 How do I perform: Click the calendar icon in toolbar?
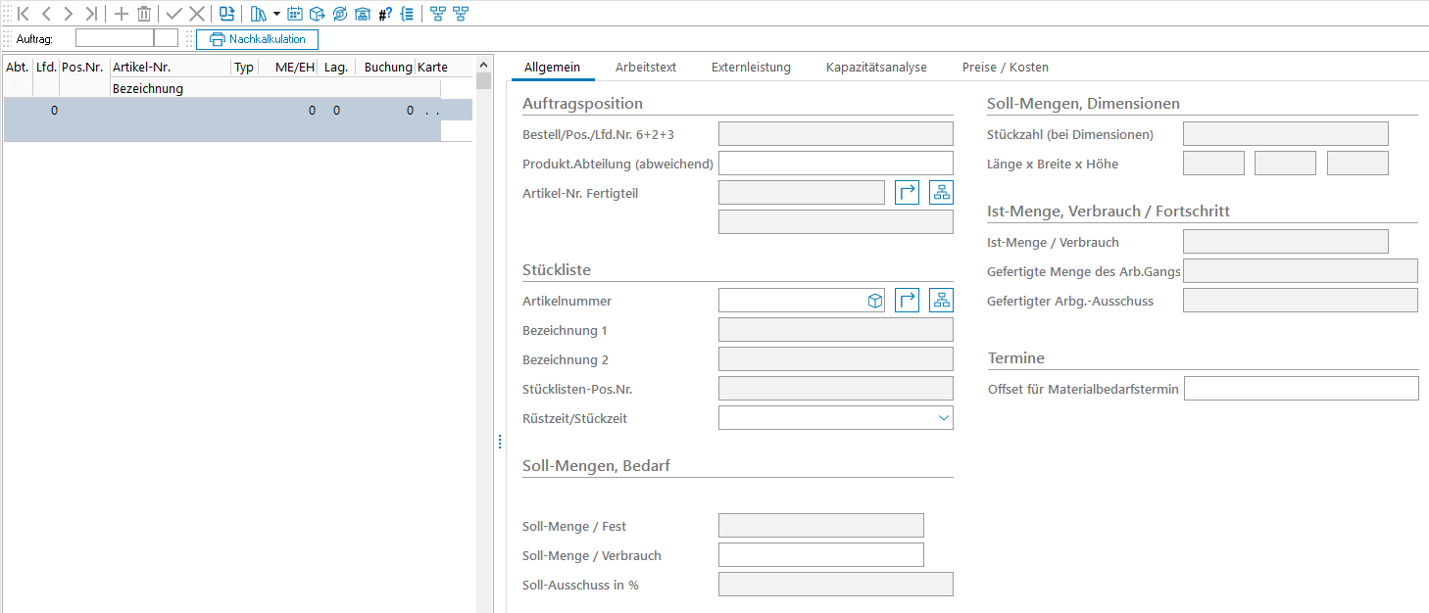point(294,14)
